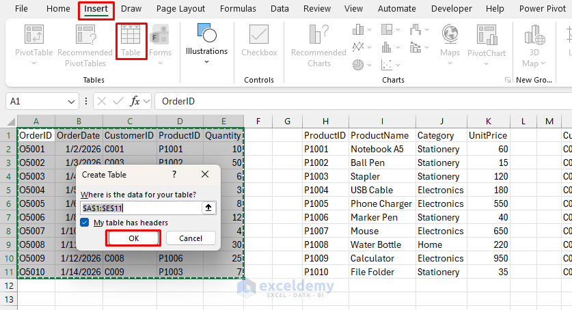Click Cancel in Create Table dialog

tap(191, 238)
